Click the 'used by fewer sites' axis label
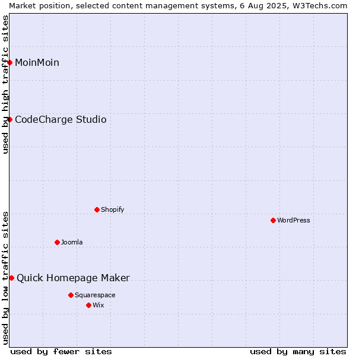 pyautogui.click(x=61, y=351)
